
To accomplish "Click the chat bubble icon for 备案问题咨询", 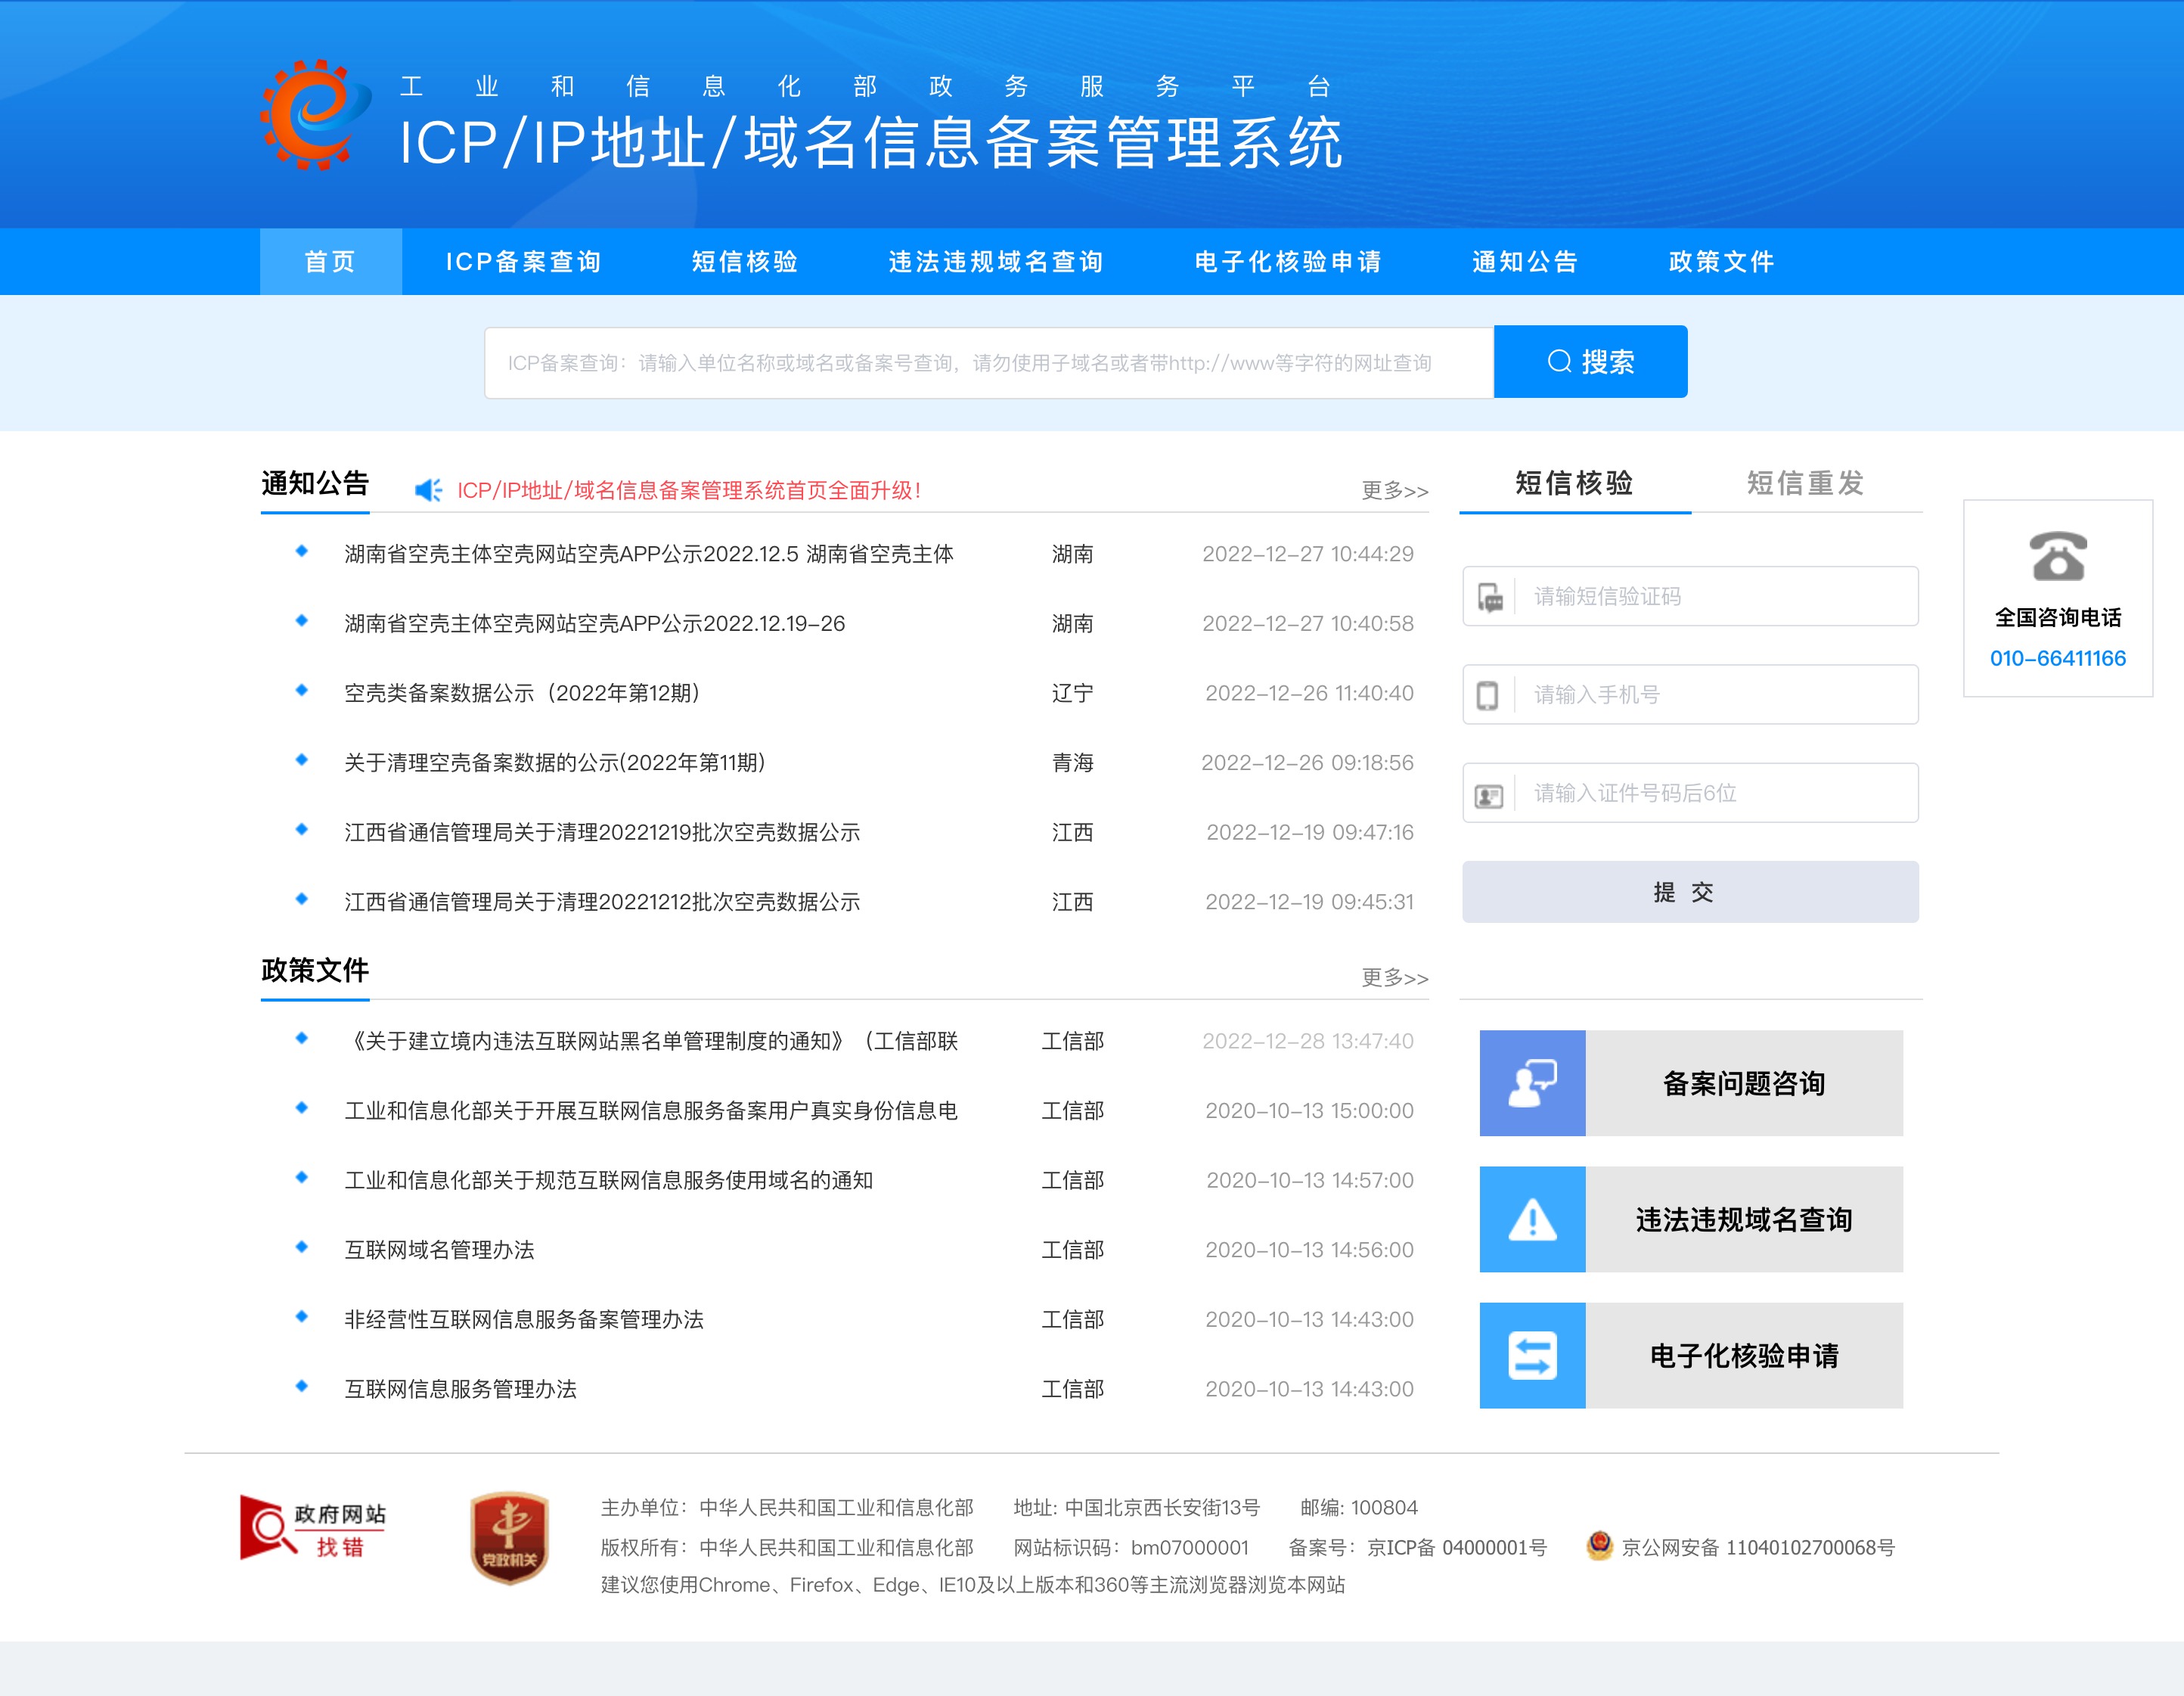I will (1532, 1083).
